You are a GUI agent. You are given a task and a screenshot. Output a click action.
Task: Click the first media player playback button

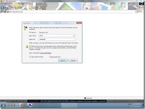[109, 101]
